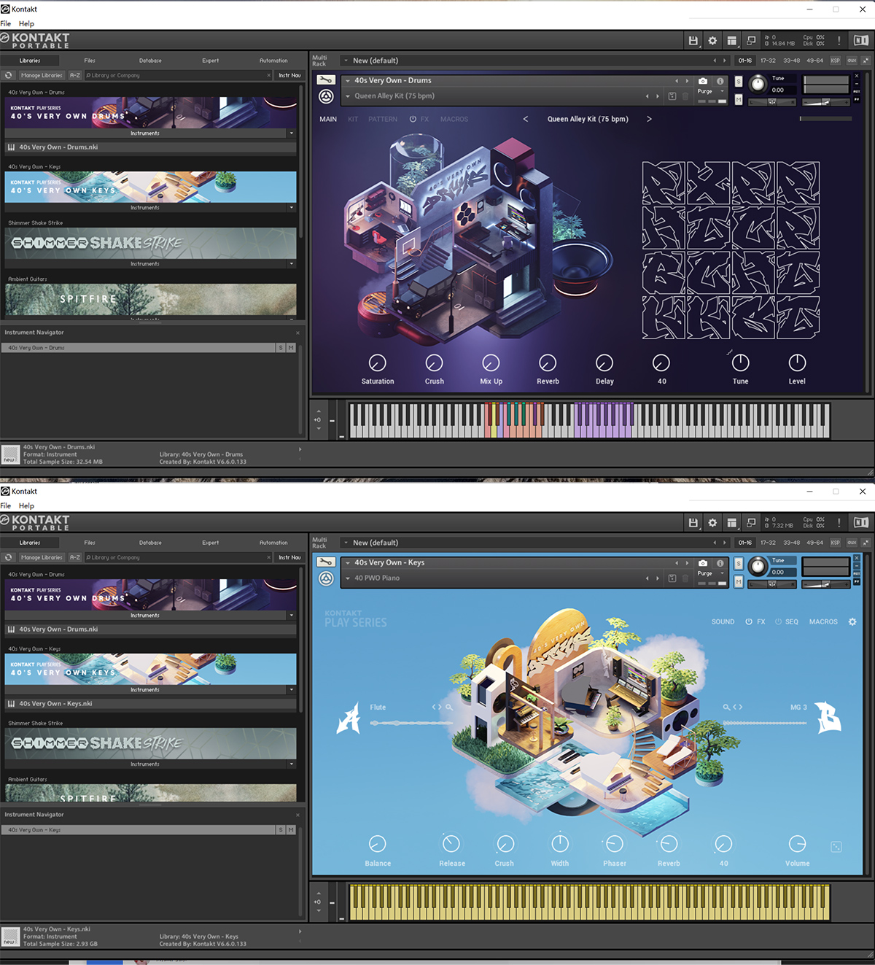Toggle minimized view in the bottom Kontakt window
This screenshot has height=965, width=875.
[x=751, y=523]
